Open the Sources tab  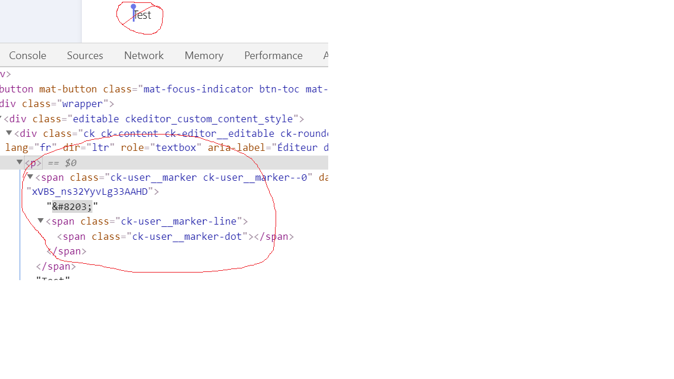click(85, 56)
